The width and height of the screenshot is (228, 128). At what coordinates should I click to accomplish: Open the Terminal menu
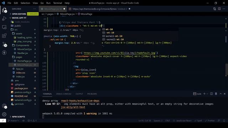click(57, 3)
